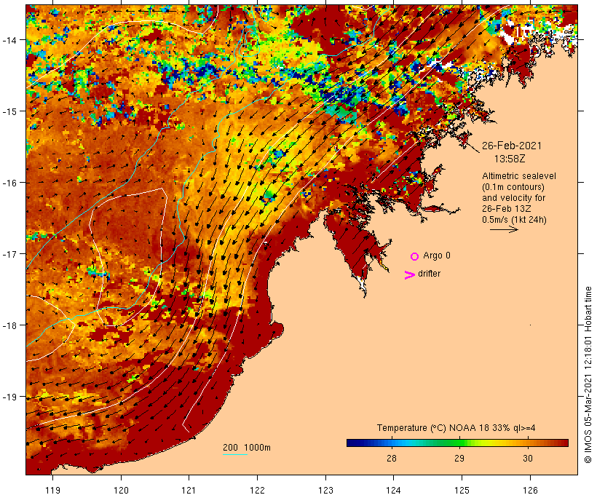This screenshot has width=597, height=495.
Task: Click the '125' longitude axis label
Action: tap(462, 490)
